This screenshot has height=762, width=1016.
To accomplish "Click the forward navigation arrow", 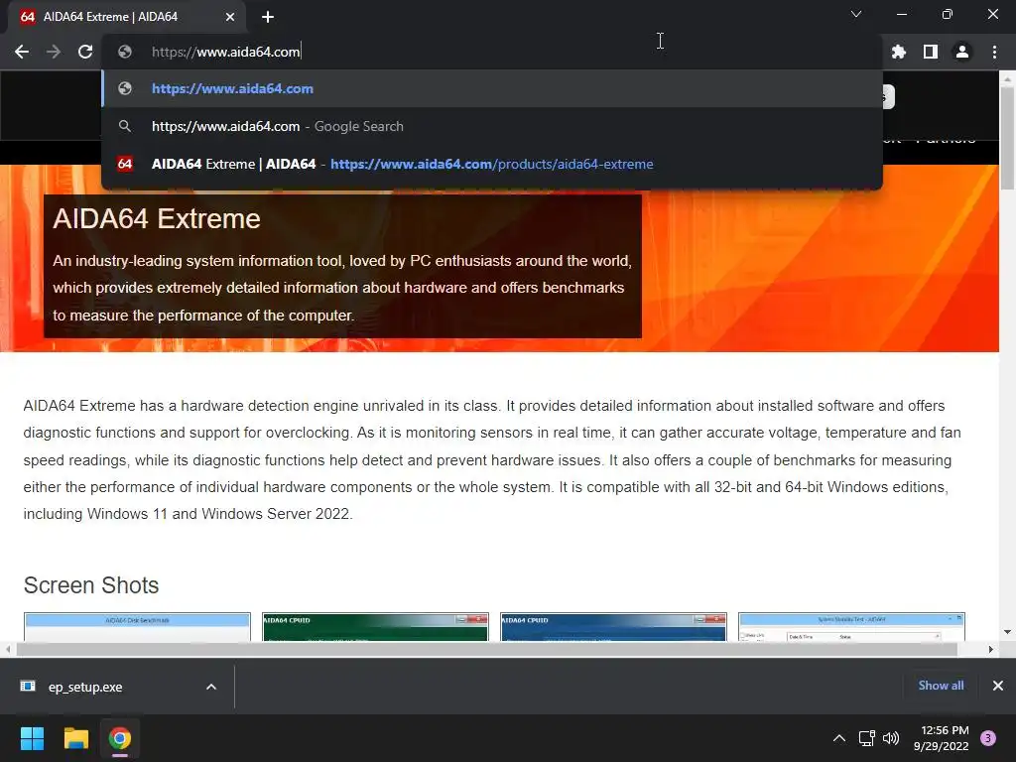I will 54,52.
